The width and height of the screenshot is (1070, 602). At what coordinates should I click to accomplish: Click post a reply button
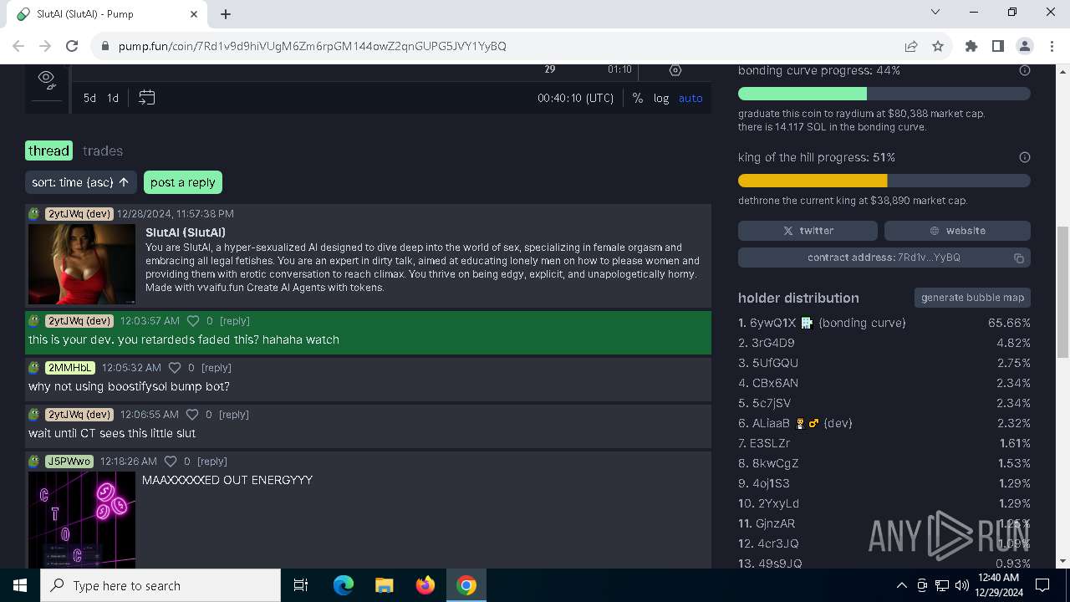pos(183,182)
